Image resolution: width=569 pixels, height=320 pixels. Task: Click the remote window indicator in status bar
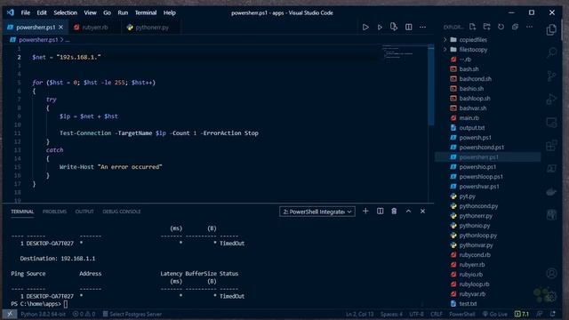(x=10, y=314)
